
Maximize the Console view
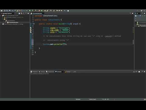click(144, 72)
